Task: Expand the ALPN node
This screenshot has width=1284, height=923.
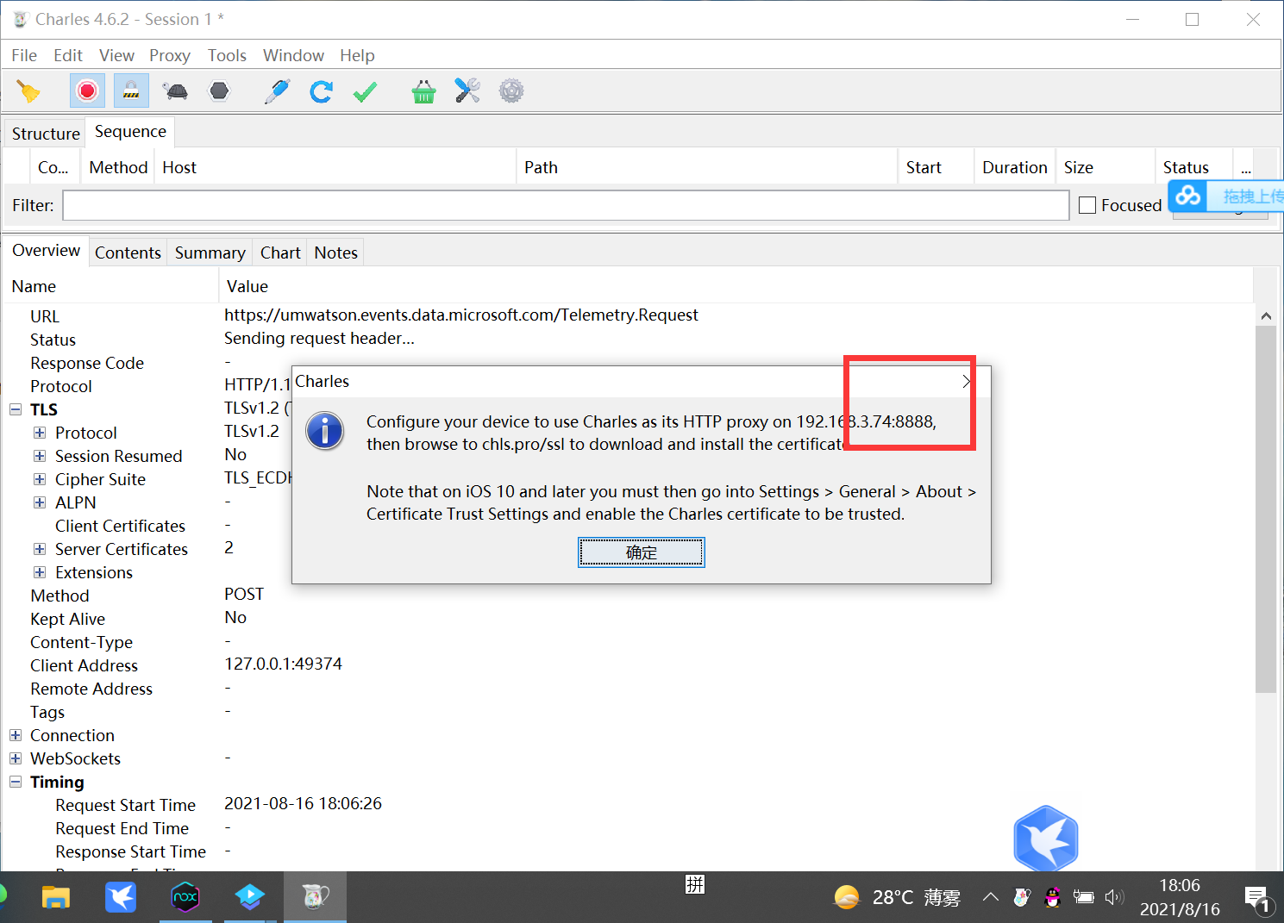Action: tap(40, 502)
